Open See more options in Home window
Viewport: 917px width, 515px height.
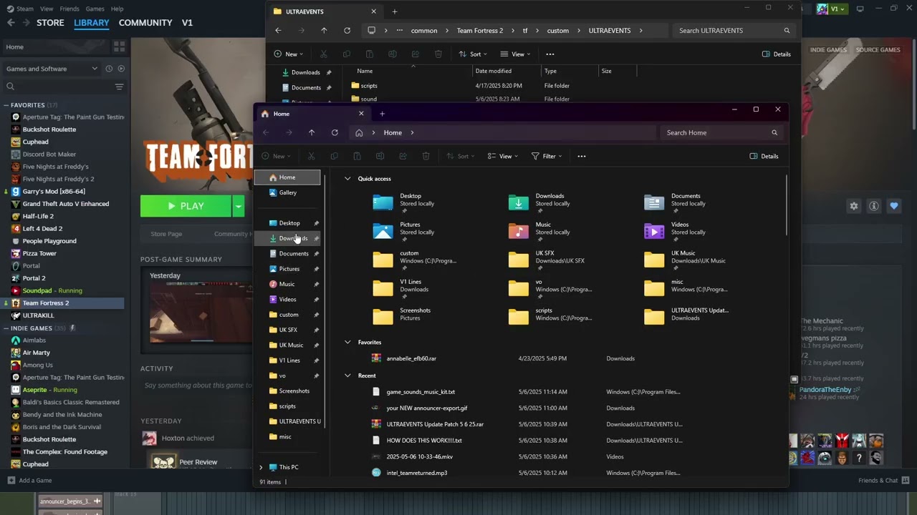click(x=582, y=156)
